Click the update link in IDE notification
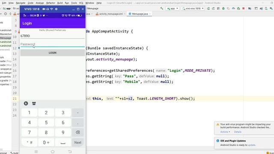This screenshot has height=154, width=274. click(x=251, y=145)
